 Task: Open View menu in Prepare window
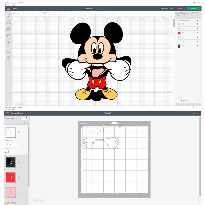(9, 109)
